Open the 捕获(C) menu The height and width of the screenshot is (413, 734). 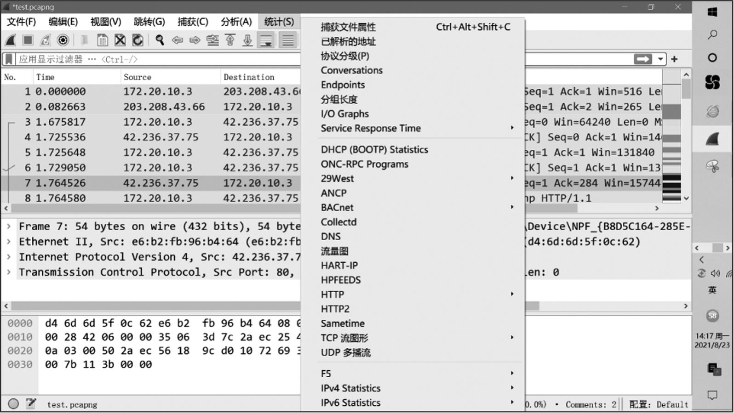pyautogui.click(x=193, y=22)
